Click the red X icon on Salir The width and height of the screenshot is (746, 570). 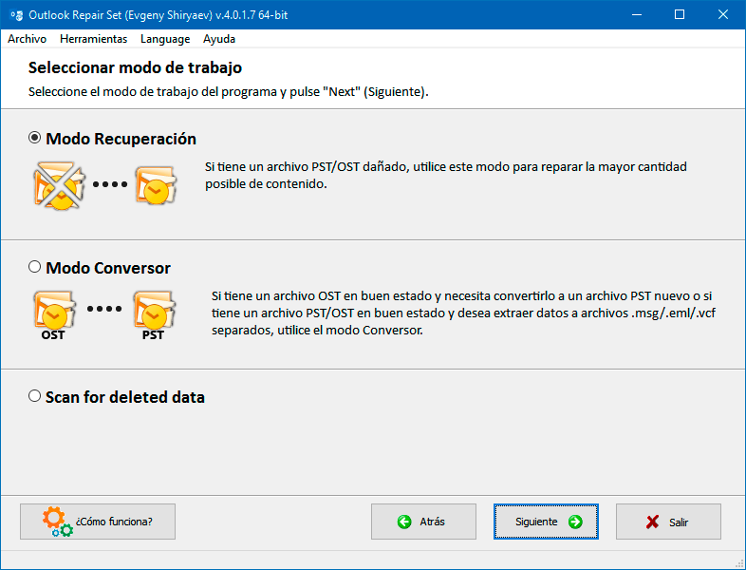[652, 522]
